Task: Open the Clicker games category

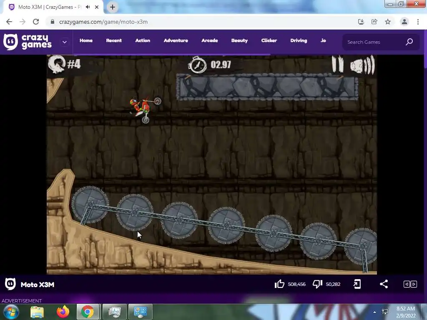Action: pos(269,40)
